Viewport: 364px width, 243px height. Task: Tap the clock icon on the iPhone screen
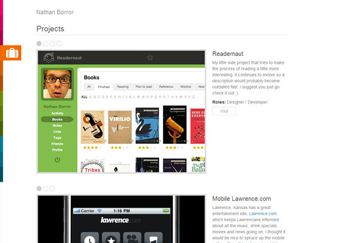tap(90, 238)
